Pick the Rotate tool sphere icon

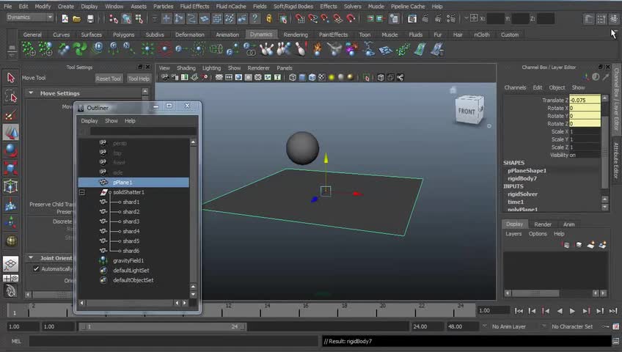[11, 150]
